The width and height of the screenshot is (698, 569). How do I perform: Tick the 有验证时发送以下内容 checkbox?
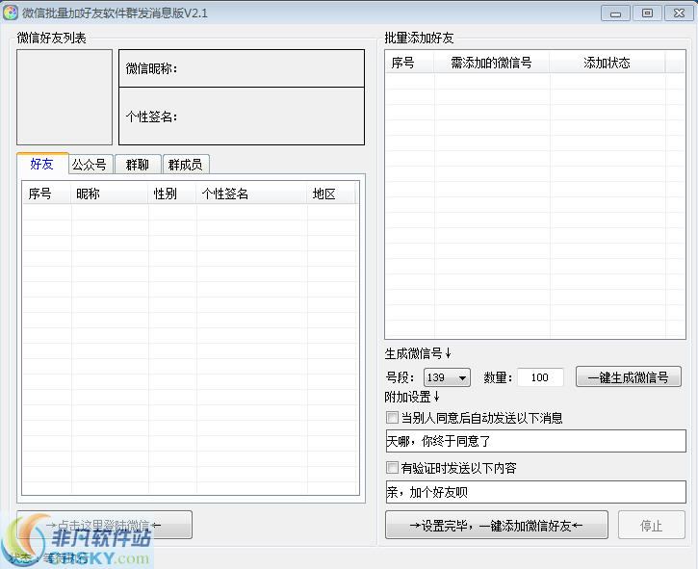pos(392,468)
